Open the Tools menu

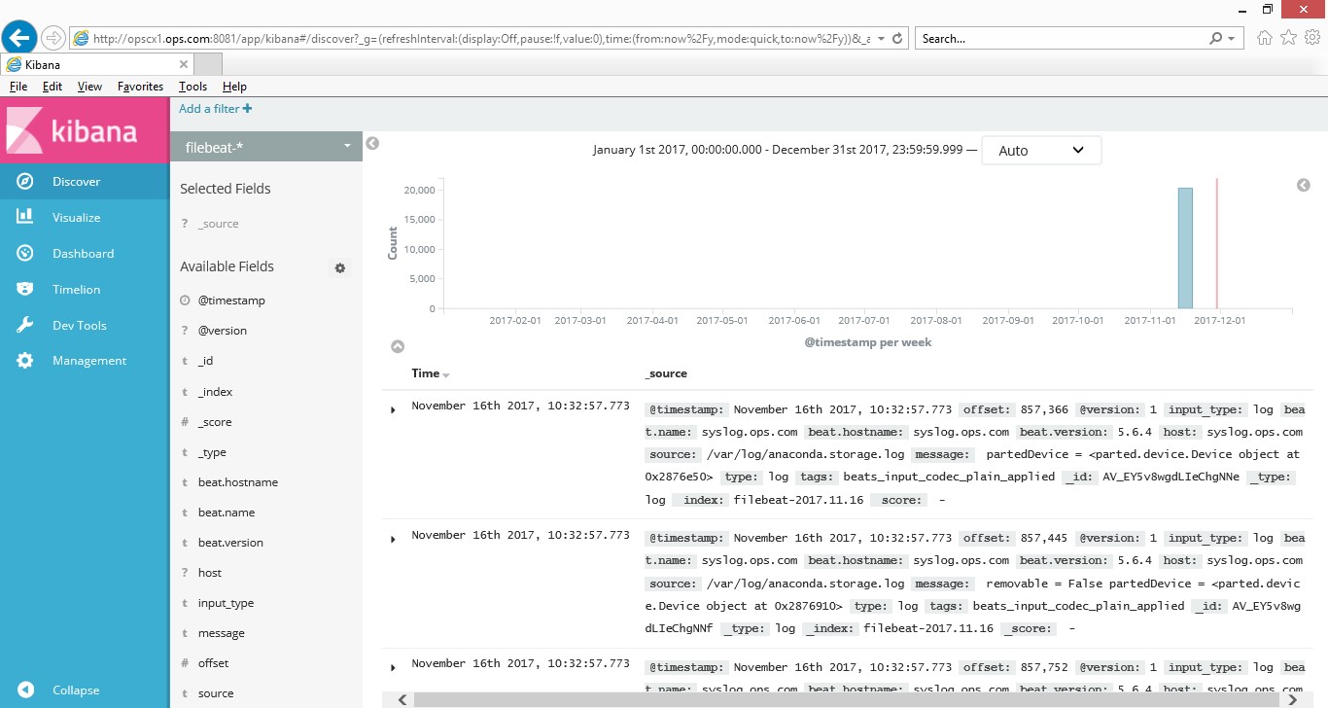[192, 87]
